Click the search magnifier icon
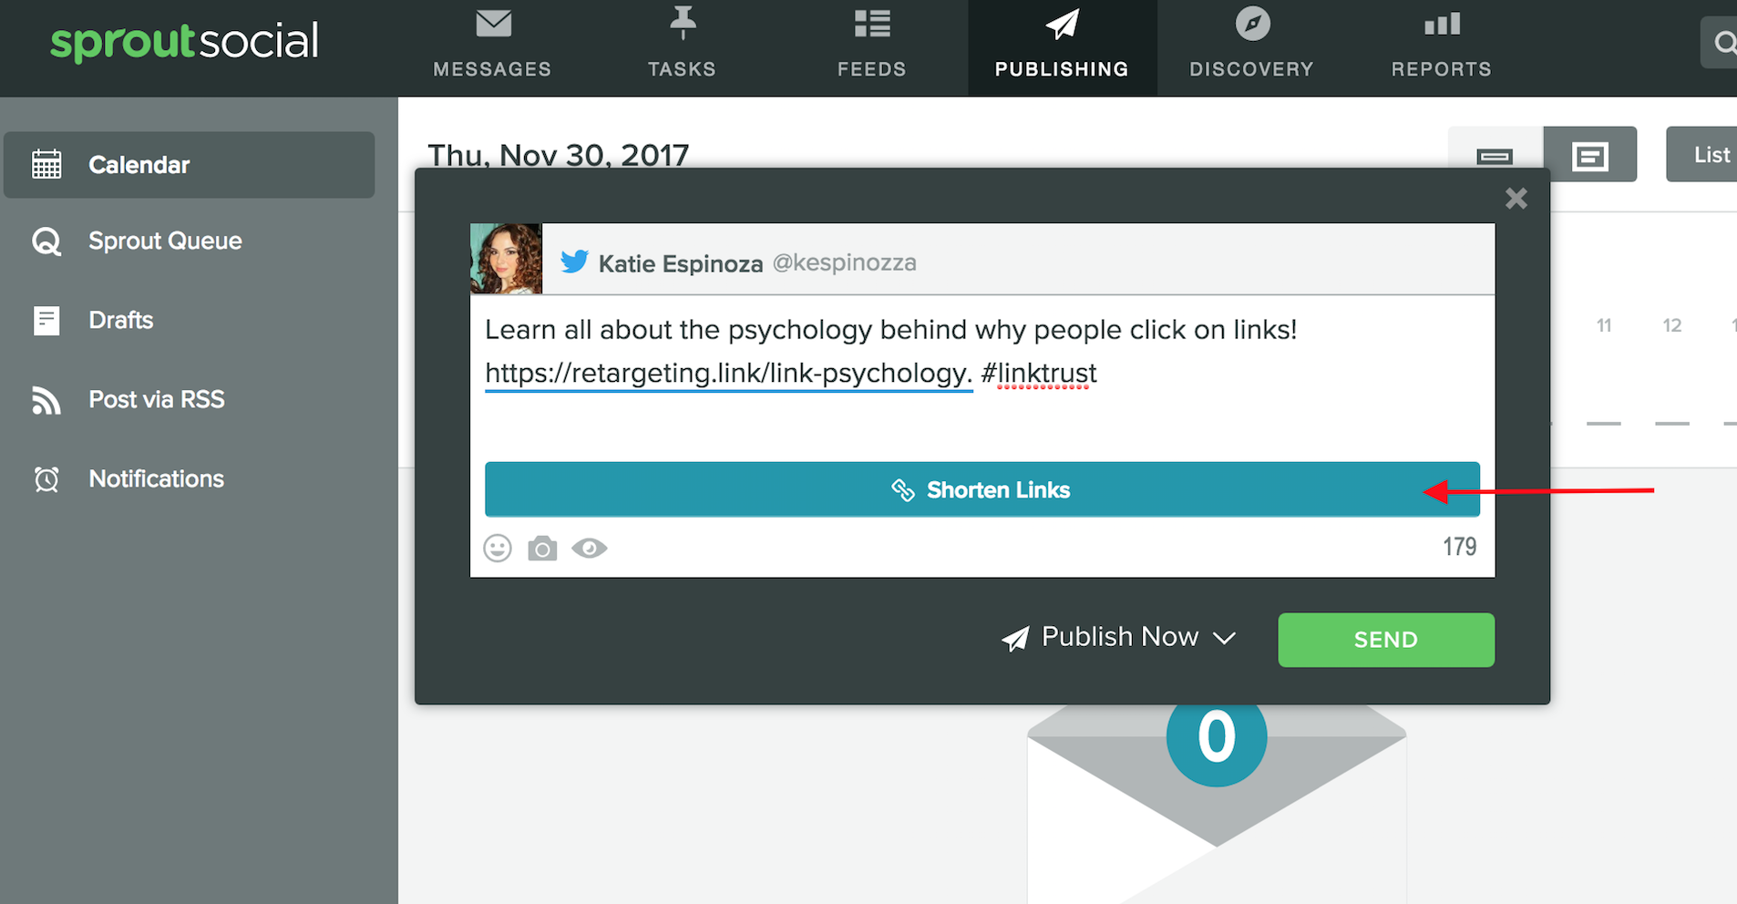Image resolution: width=1737 pixels, height=904 pixels. [x=1724, y=43]
